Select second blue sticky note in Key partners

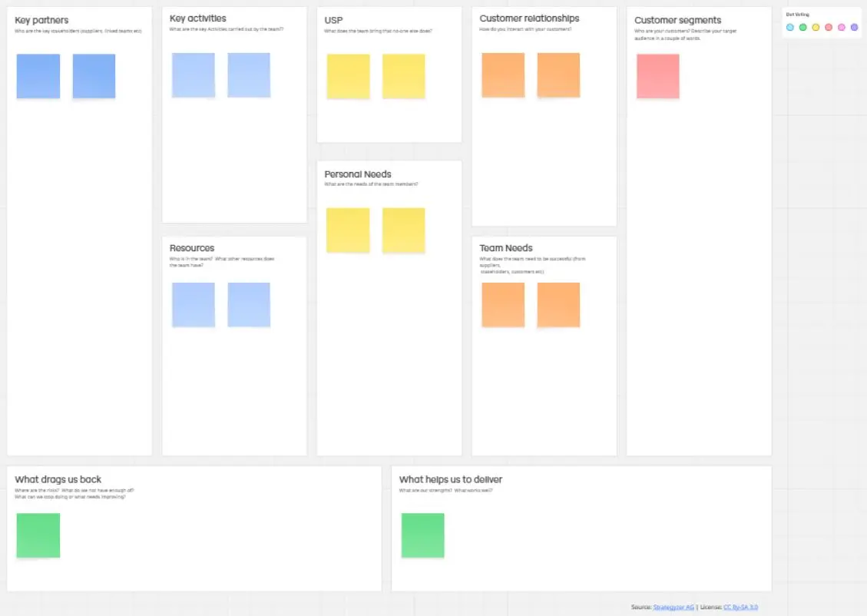click(x=94, y=76)
